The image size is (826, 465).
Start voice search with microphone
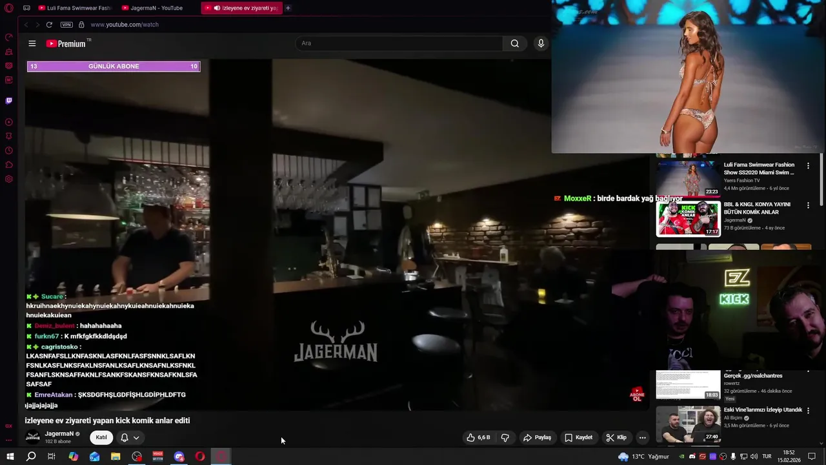tap(541, 43)
